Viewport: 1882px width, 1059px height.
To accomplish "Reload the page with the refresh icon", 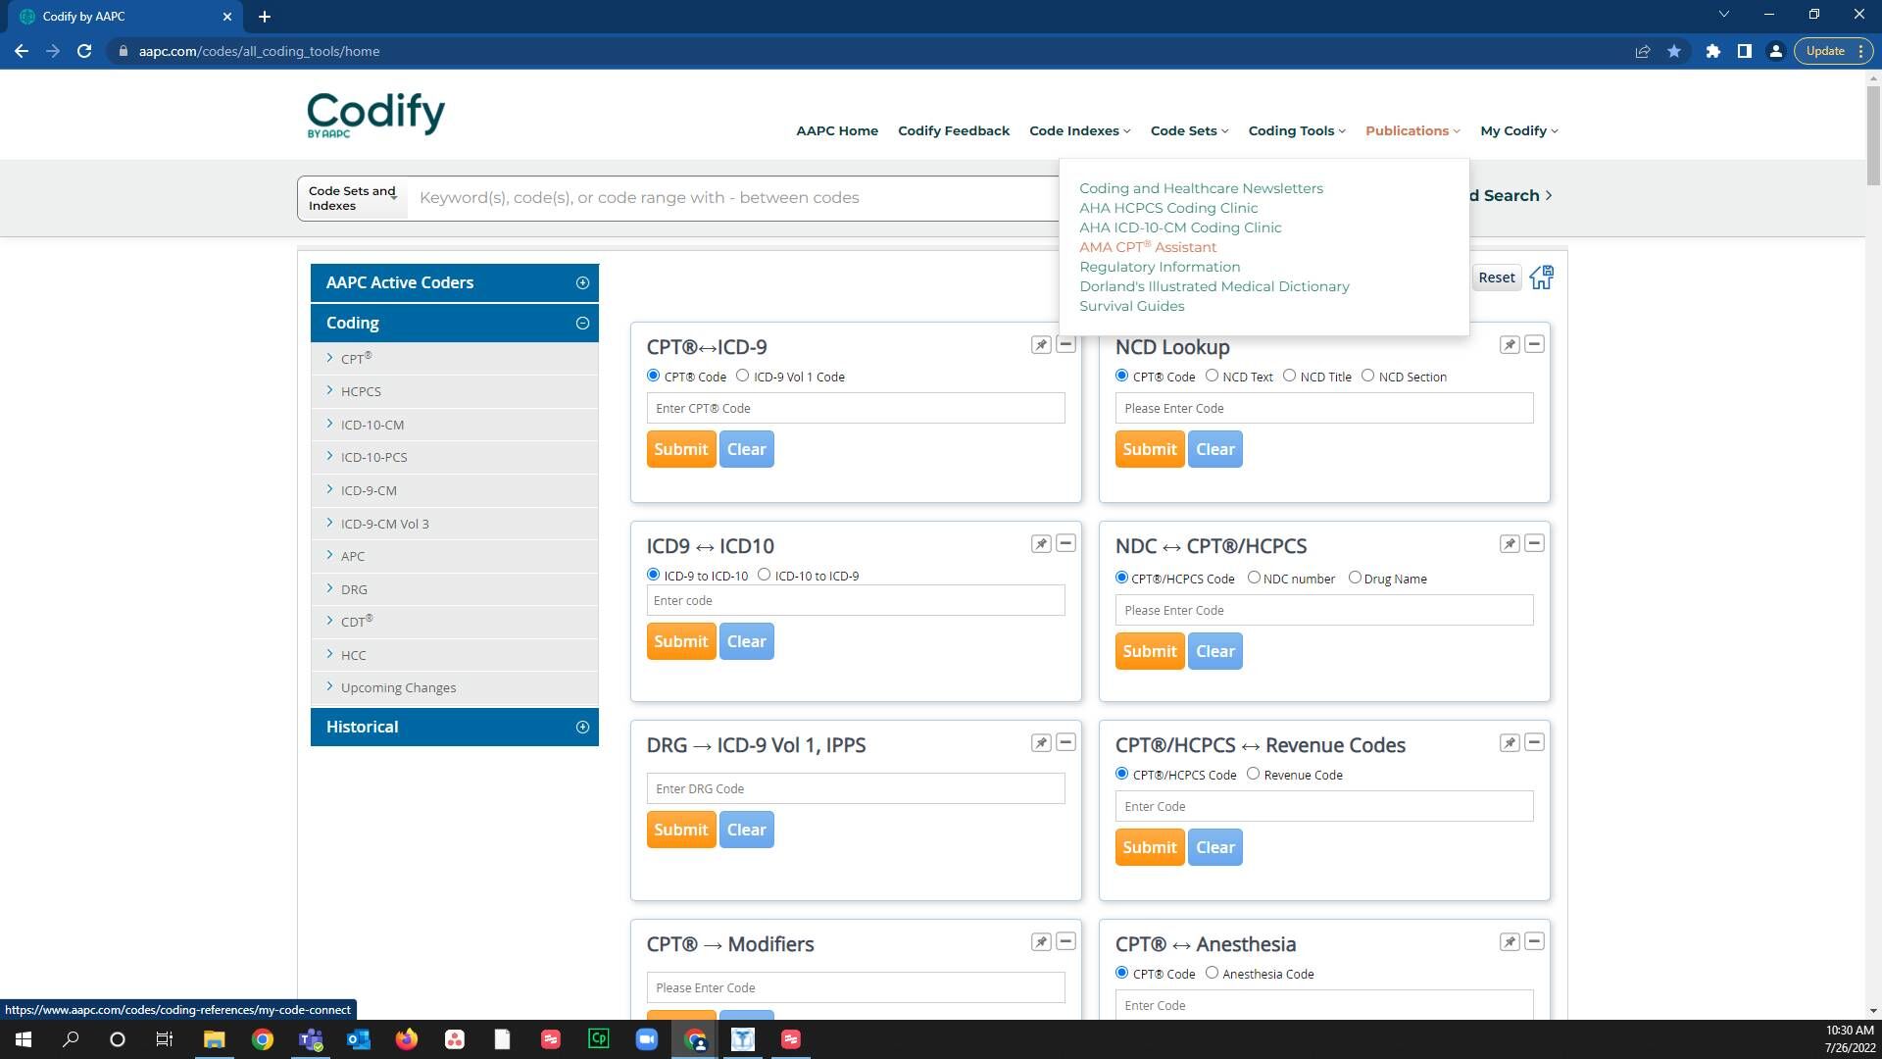I will coord(84,51).
